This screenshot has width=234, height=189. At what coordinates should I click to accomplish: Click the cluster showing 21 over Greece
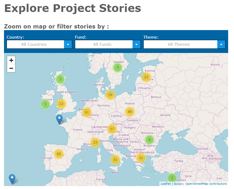pos(141,158)
